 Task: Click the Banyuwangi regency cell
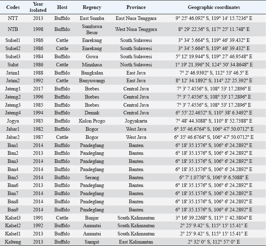click(x=92, y=81)
